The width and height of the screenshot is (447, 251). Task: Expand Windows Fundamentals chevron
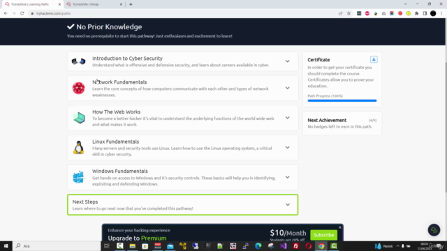point(287,177)
